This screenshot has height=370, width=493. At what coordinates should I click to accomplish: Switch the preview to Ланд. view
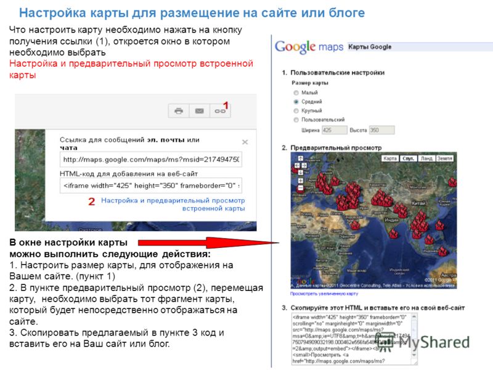(x=426, y=158)
